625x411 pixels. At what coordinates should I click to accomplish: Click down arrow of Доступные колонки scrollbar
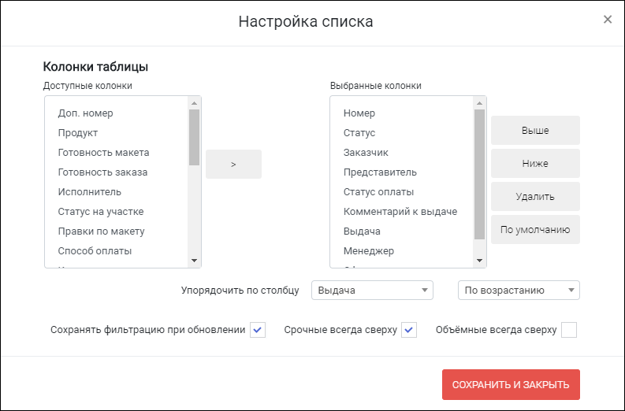tap(194, 261)
